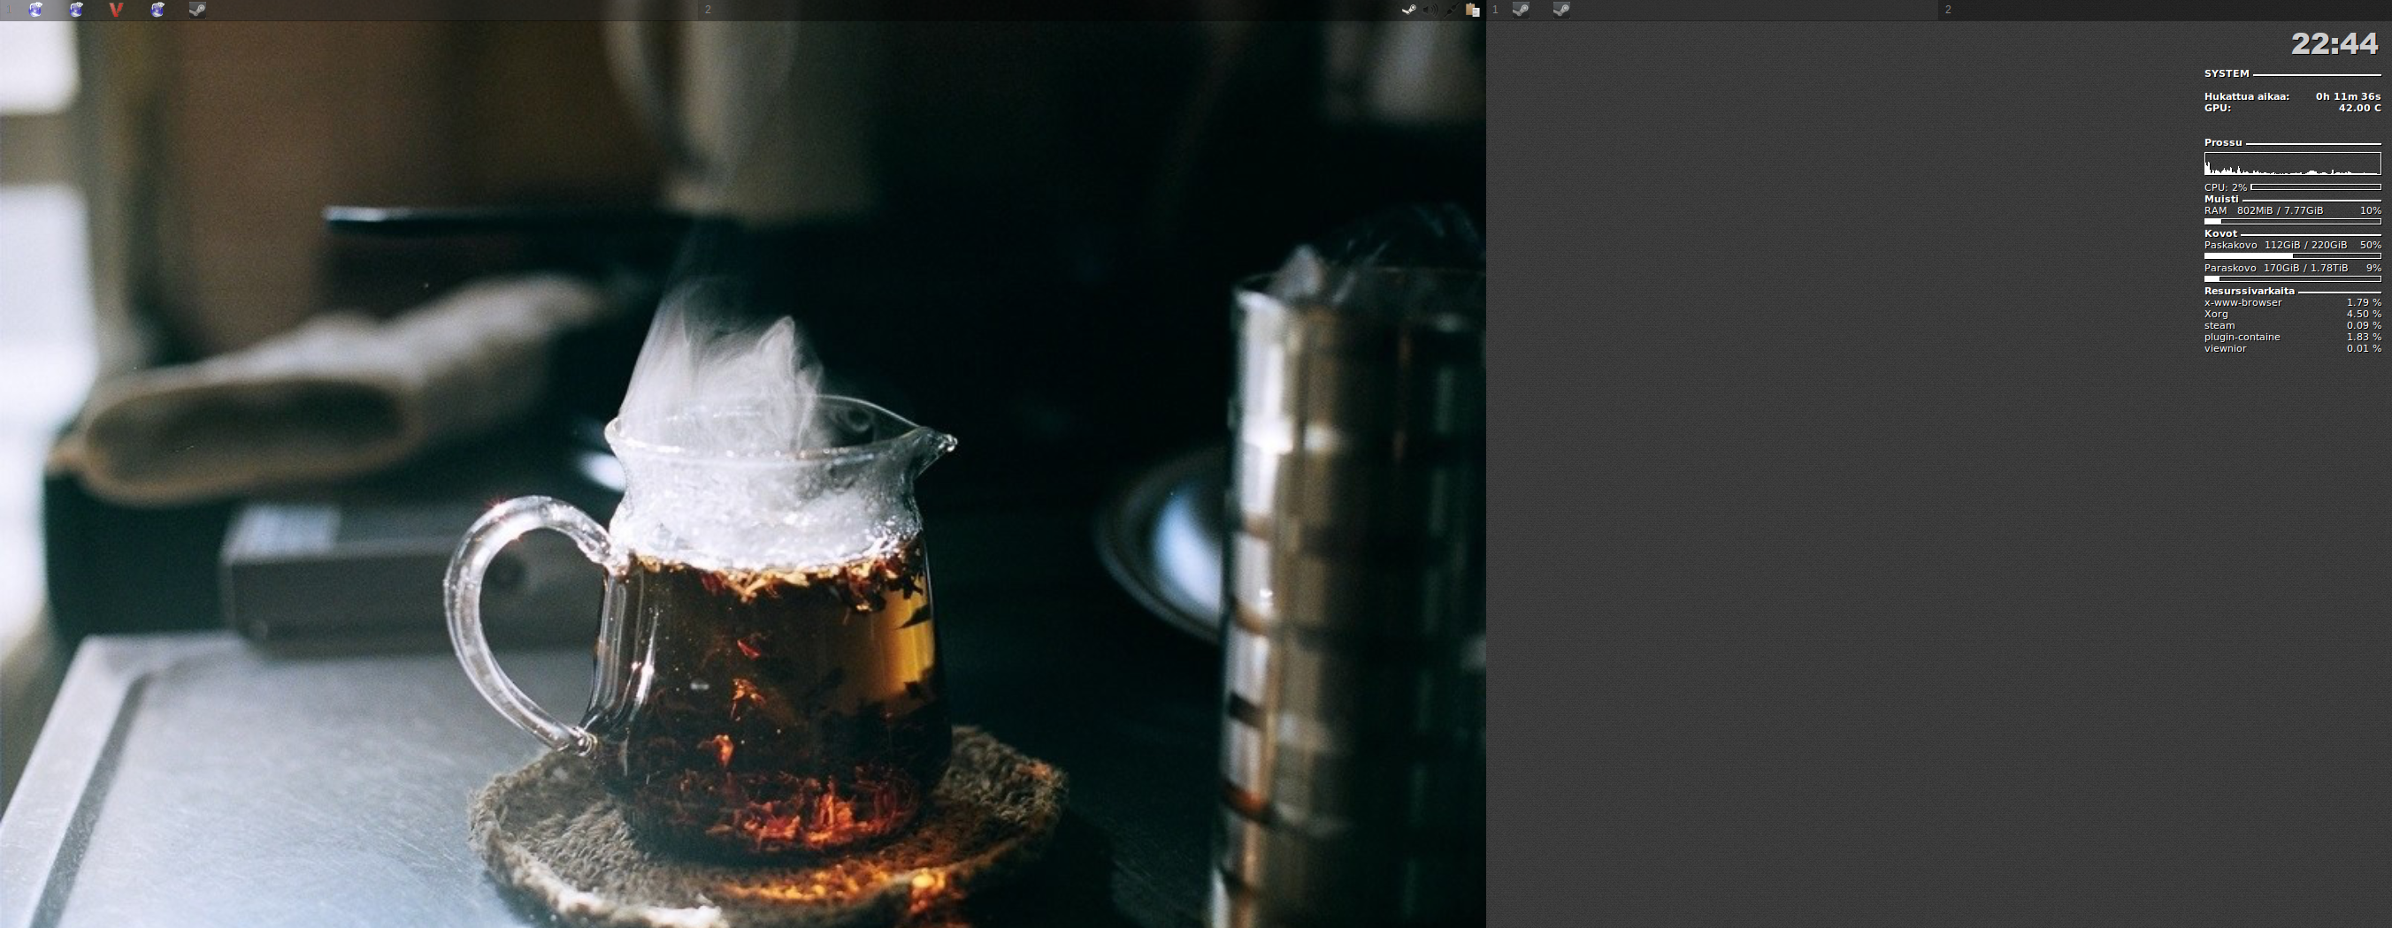
Task: Click the right monitor's Steam icon nearest workspace 1
Action: tap(1521, 9)
